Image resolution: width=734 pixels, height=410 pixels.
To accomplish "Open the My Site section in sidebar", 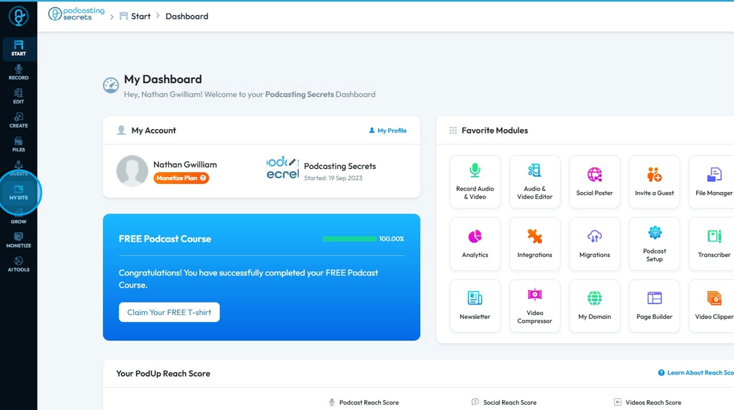I will tap(18, 193).
